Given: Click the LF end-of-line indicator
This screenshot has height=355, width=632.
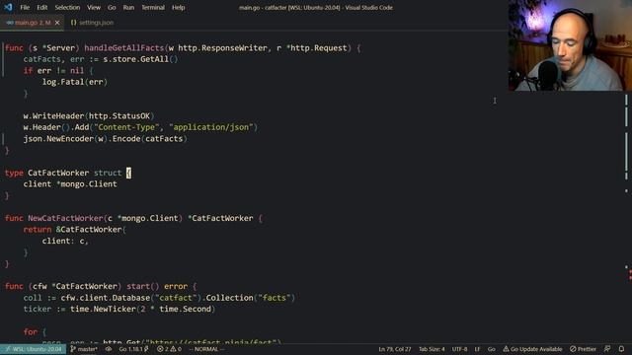Looking at the screenshot, I should coord(477,349).
